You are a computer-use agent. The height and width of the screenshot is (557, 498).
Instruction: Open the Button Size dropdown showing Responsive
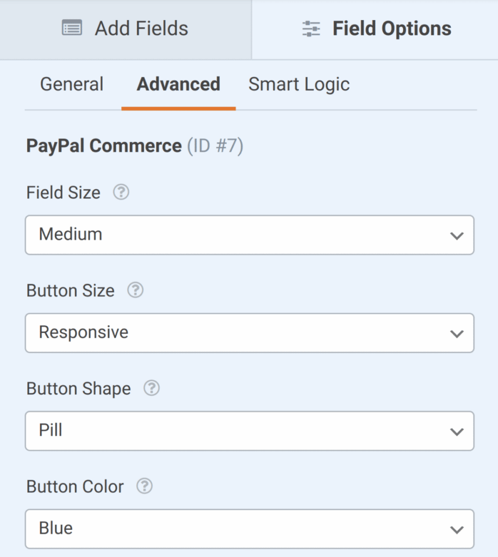pyautogui.click(x=249, y=333)
